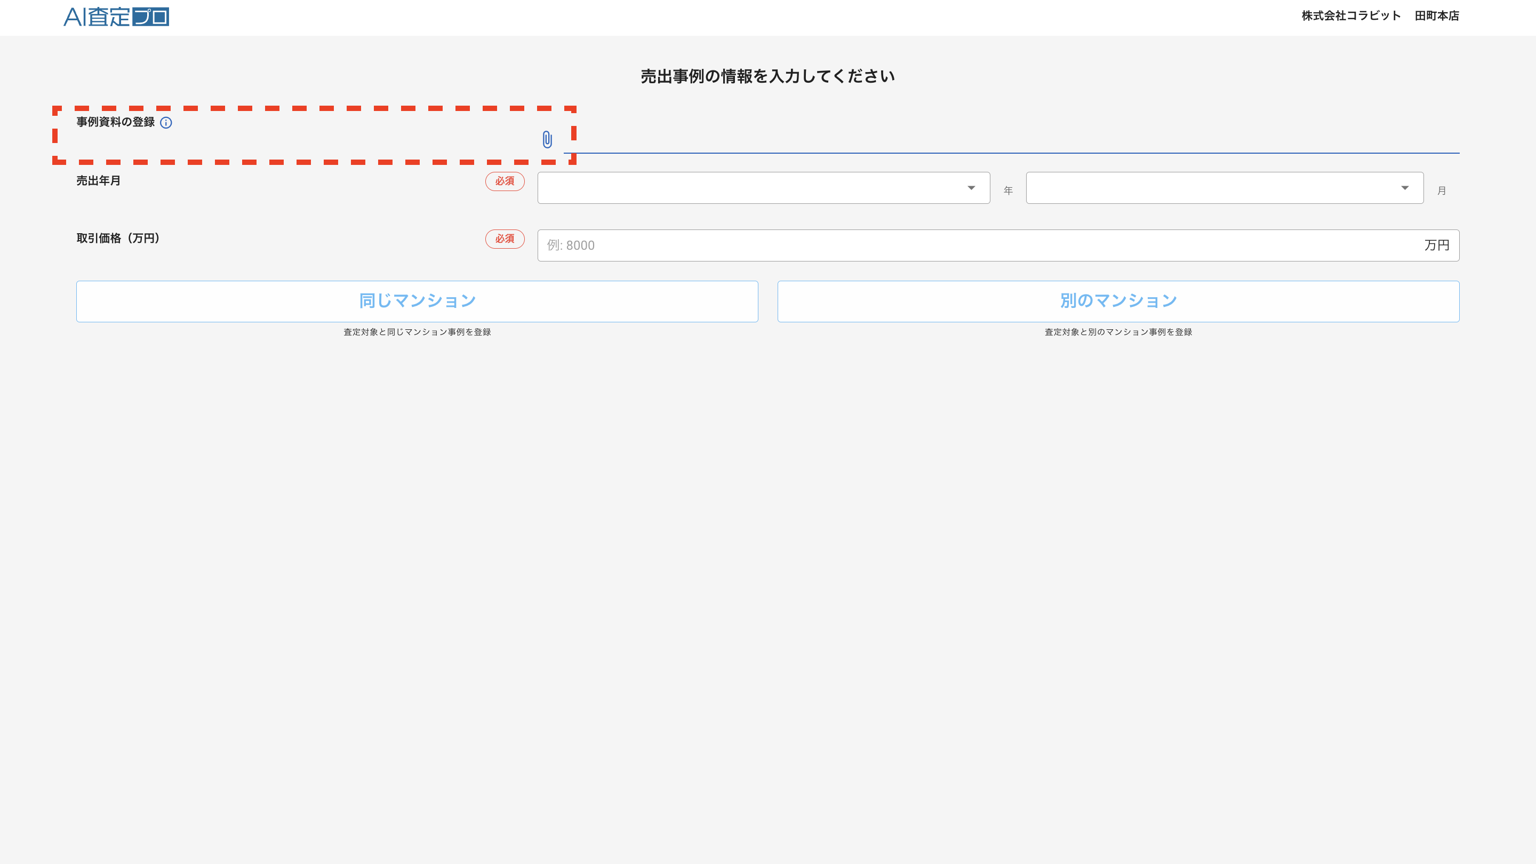
Task: Click the 月 unit label after the month dropdown
Action: [1441, 191]
